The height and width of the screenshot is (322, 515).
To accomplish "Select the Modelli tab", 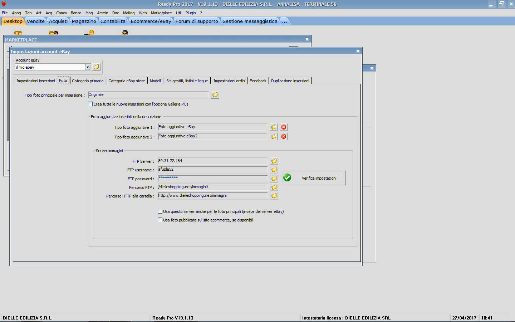I will [156, 81].
